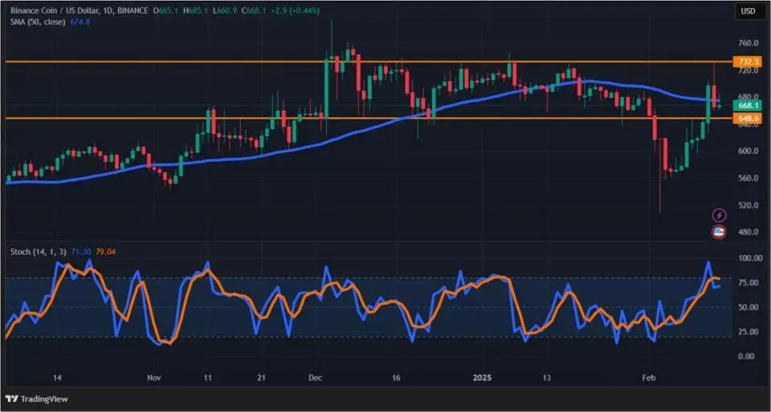
Task: Click the 520.0 price axis label
Action: (x=748, y=205)
